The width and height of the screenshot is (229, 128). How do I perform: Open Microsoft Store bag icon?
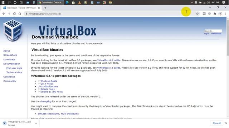click(73, 2)
